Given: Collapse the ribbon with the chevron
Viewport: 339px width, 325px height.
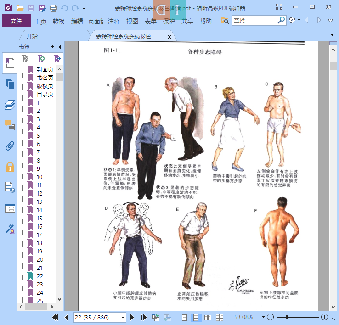Looking at the screenshot, I should (330, 21).
